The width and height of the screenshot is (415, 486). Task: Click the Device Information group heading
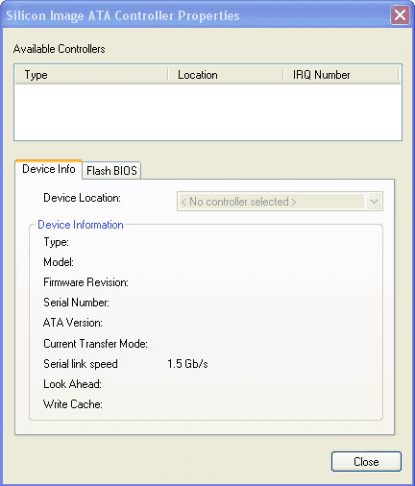[x=81, y=225]
